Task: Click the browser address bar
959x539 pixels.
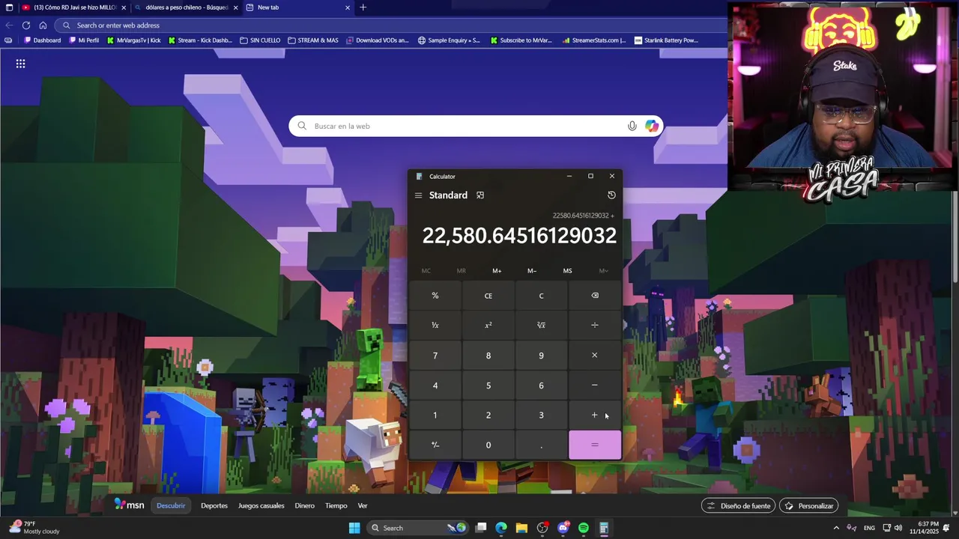Action: click(x=390, y=25)
